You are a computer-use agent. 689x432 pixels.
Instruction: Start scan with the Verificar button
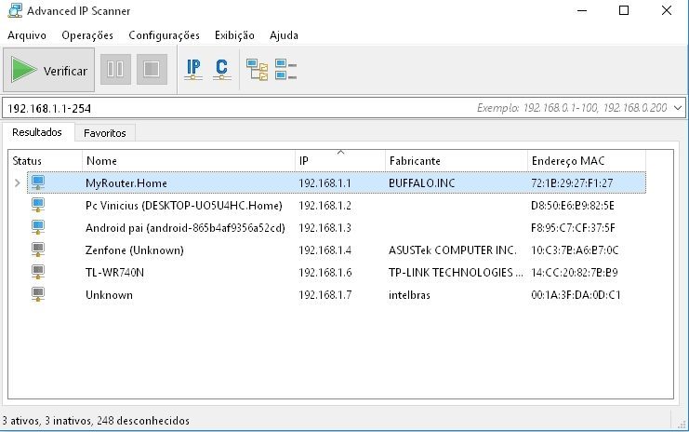(48, 70)
